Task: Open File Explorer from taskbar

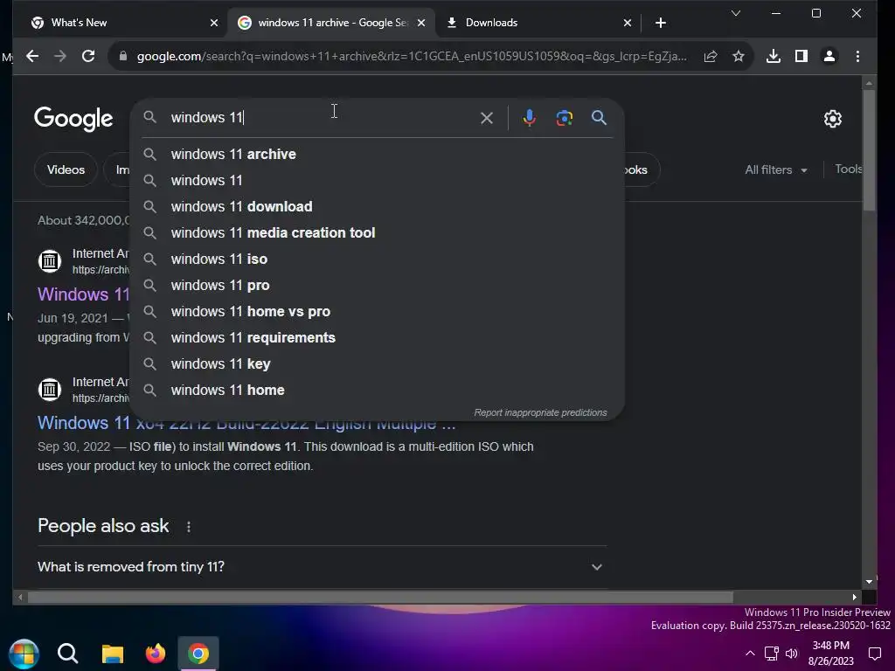Action: click(x=113, y=654)
